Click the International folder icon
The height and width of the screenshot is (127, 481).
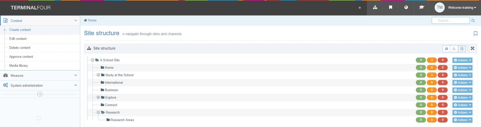click(x=102, y=82)
